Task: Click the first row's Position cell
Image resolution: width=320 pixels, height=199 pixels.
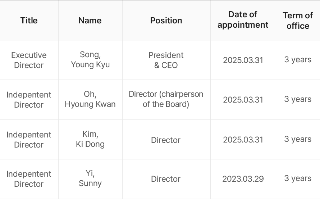Action: [166, 60]
